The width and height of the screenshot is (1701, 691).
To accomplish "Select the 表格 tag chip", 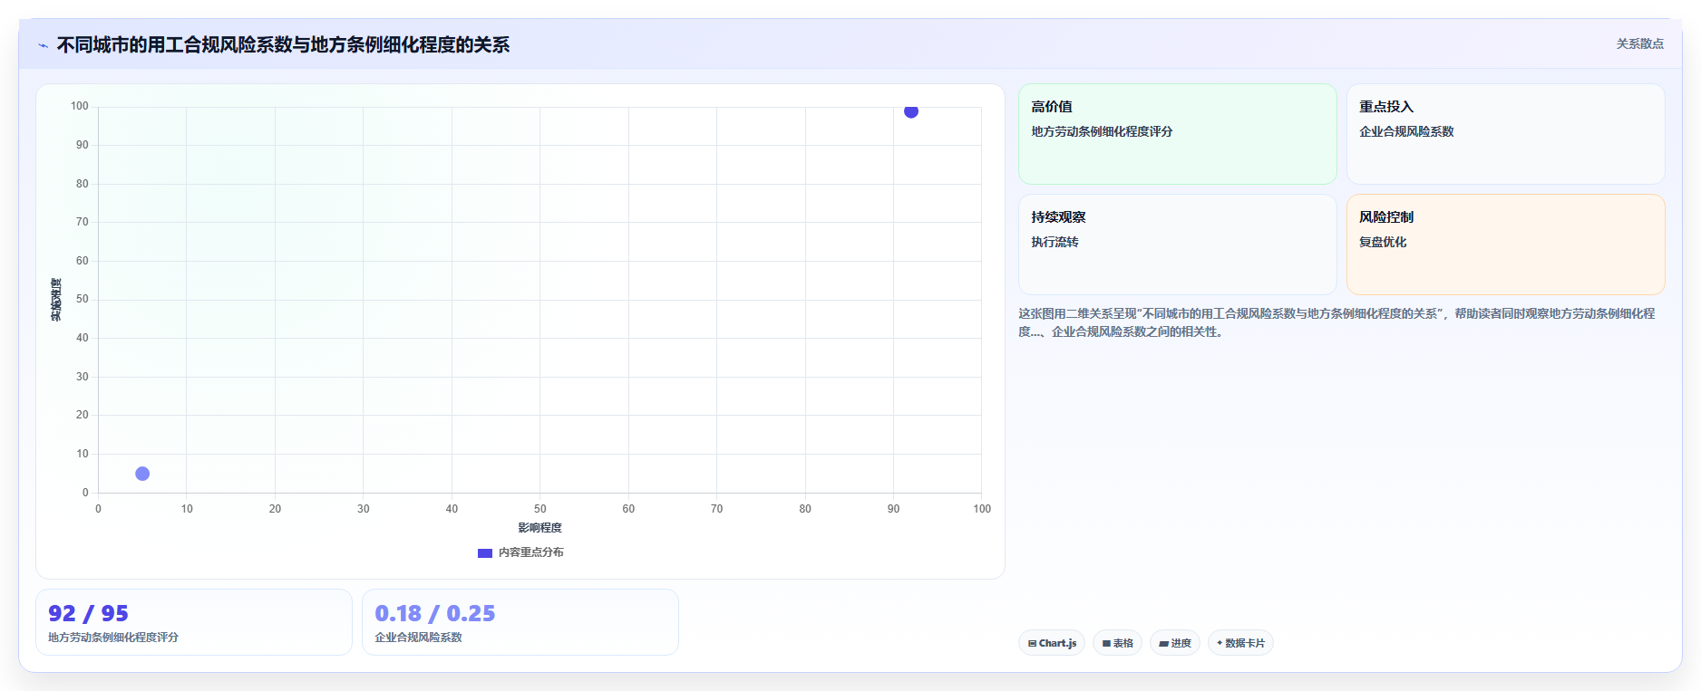I will coord(1117,643).
